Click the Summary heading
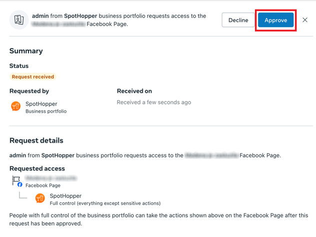 [x=26, y=51]
